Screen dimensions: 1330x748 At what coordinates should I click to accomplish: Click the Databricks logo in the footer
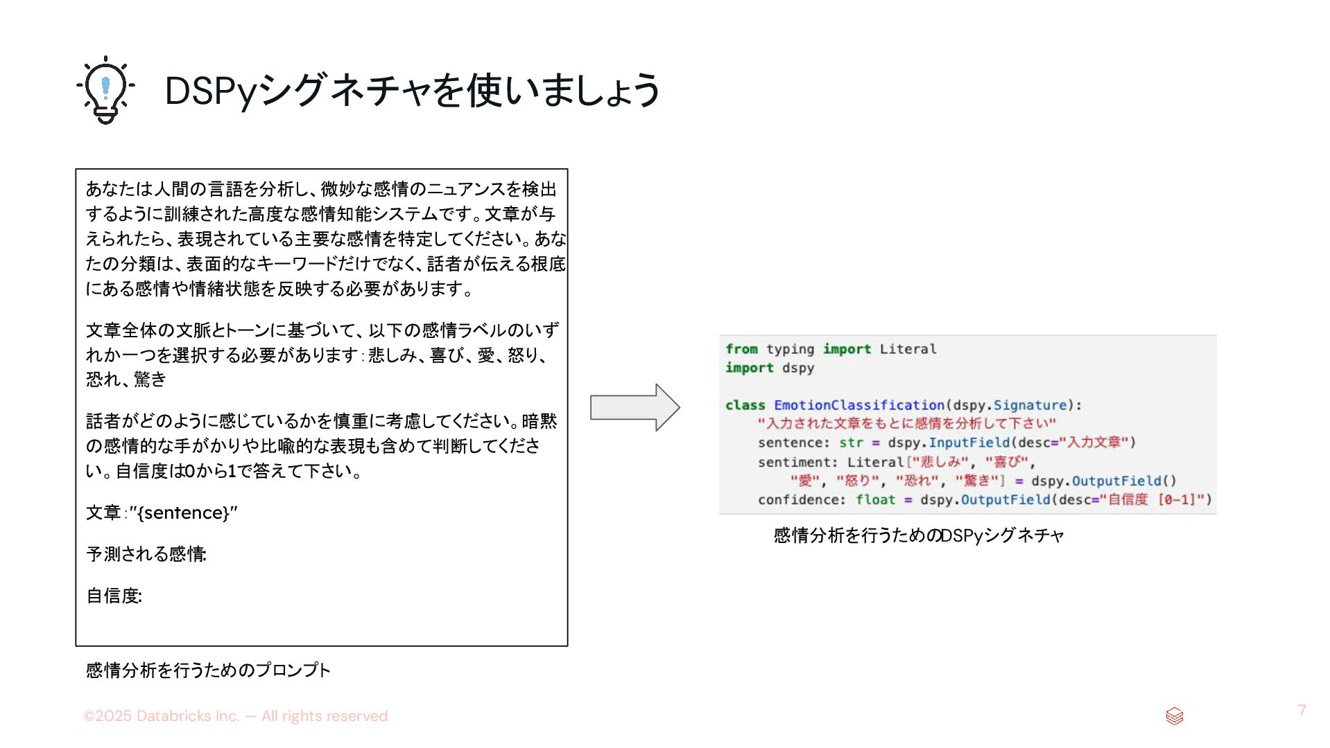(1174, 716)
